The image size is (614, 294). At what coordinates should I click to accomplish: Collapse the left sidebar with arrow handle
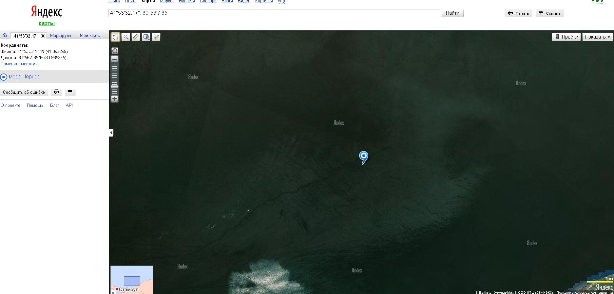(111, 133)
